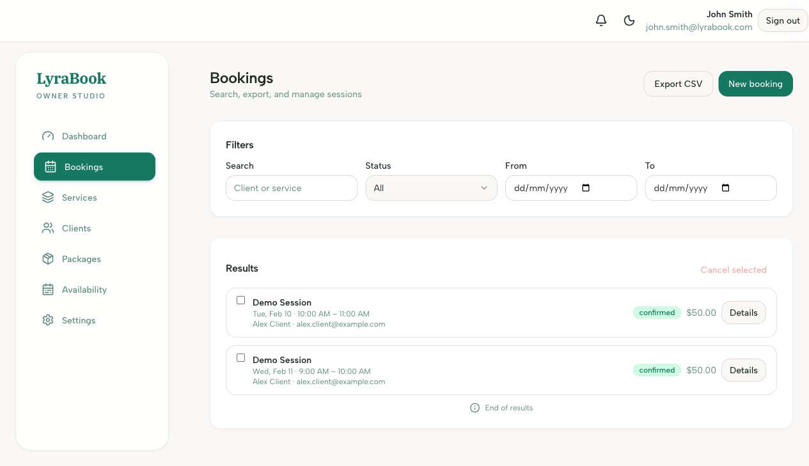Click the notification bell icon
The width and height of the screenshot is (809, 466).
(x=601, y=20)
